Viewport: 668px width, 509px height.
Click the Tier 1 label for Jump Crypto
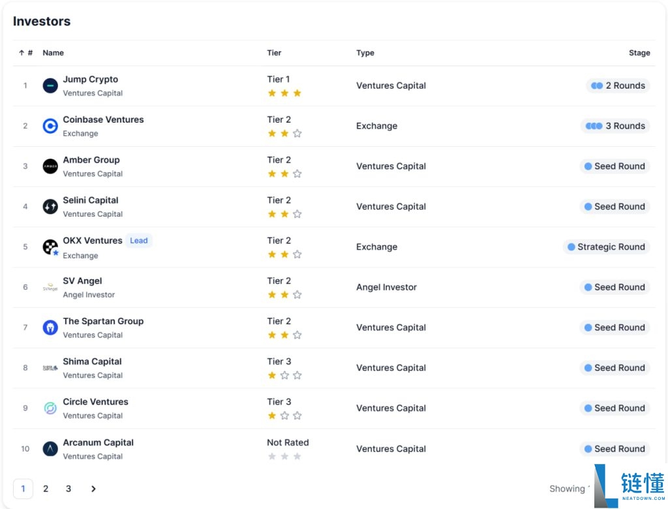pyautogui.click(x=278, y=80)
